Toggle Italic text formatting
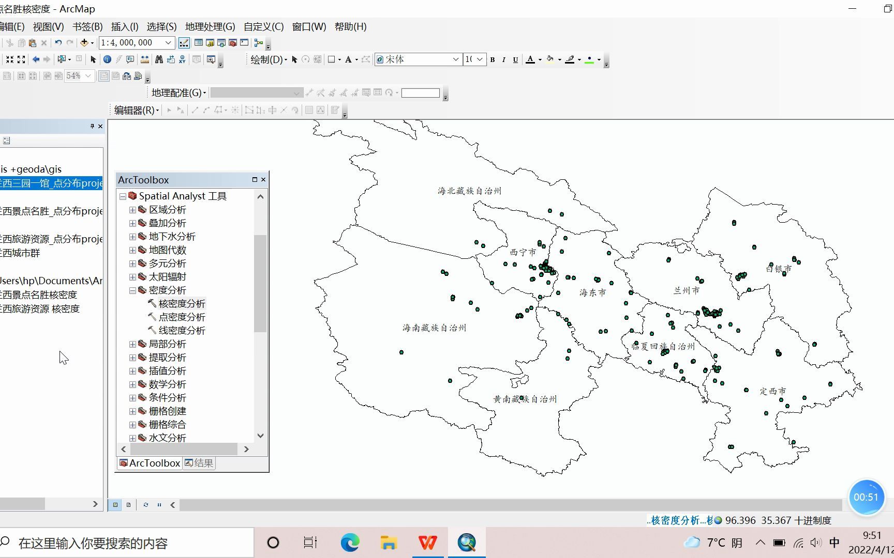894x558 pixels. pyautogui.click(x=504, y=59)
